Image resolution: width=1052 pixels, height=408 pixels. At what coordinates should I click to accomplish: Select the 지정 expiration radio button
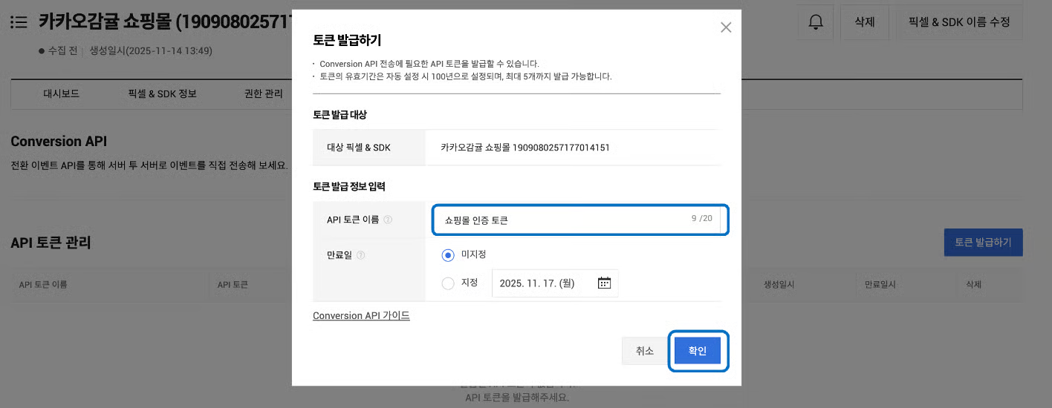[x=448, y=283]
